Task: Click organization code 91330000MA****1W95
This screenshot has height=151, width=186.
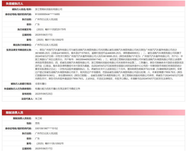Action: (x=48, y=14)
